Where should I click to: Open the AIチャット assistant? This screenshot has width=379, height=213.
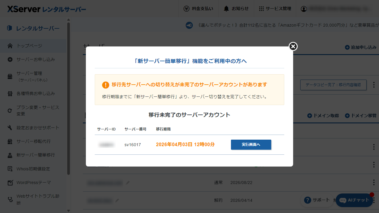point(354,200)
